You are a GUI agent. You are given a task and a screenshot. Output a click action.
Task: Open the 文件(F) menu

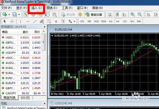click(x=6, y=8)
